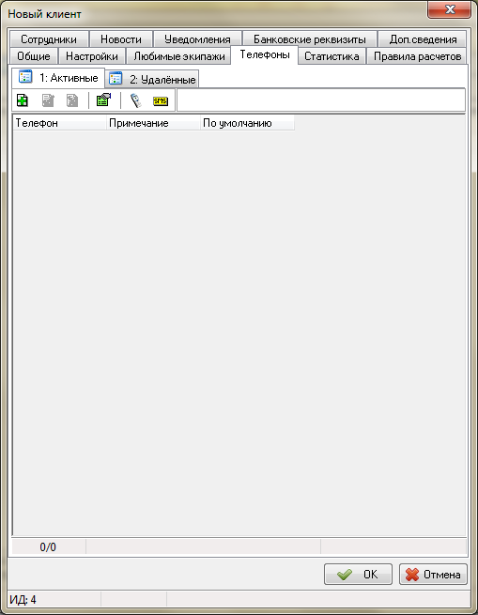Viewport: 478px width, 615px height.
Task: Click the greyed-out delete record icon
Action: click(72, 100)
